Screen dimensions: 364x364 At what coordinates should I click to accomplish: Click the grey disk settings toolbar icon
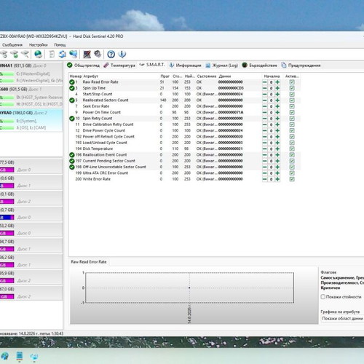(x=98, y=54)
